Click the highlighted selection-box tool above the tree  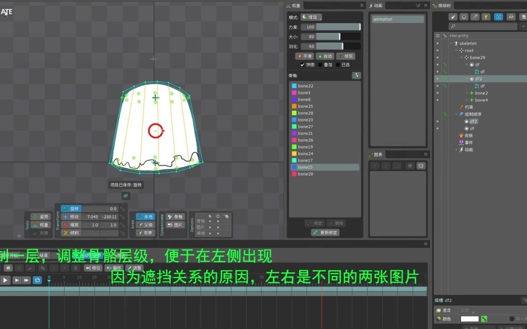click(499, 16)
